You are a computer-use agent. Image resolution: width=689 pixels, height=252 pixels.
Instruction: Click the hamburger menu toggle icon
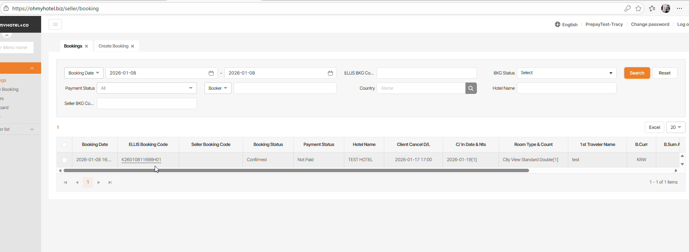coord(55,24)
